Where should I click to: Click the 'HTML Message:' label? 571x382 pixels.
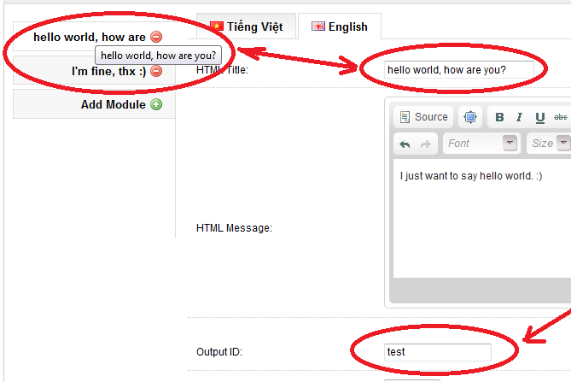point(234,228)
